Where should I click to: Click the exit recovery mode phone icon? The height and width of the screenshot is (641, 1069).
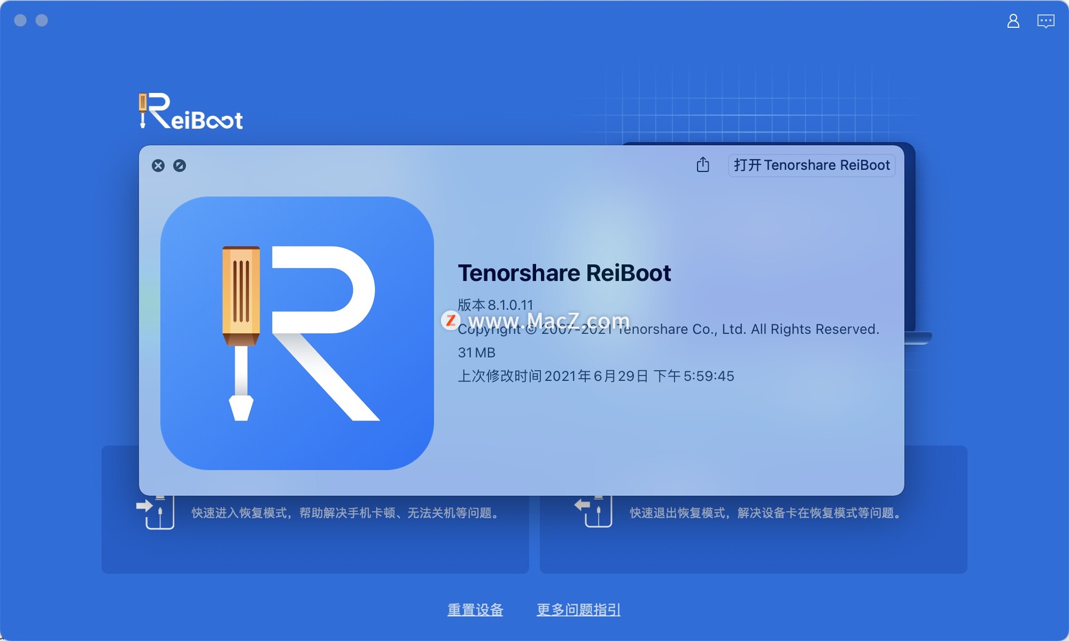coord(593,512)
